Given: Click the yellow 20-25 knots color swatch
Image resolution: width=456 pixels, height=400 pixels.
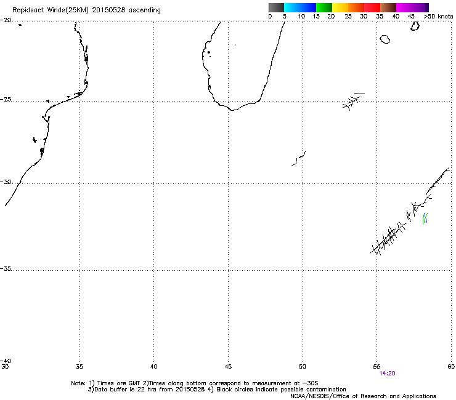Looking at the screenshot, I should click(340, 7).
